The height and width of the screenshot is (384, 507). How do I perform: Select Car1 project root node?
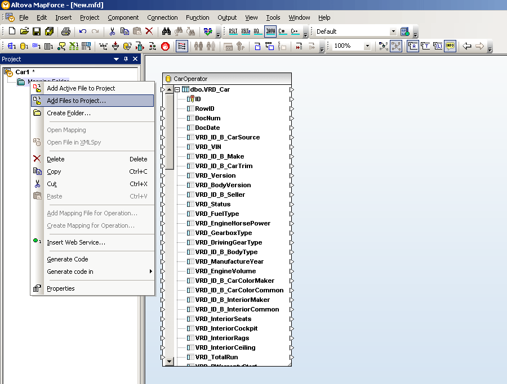22,72
